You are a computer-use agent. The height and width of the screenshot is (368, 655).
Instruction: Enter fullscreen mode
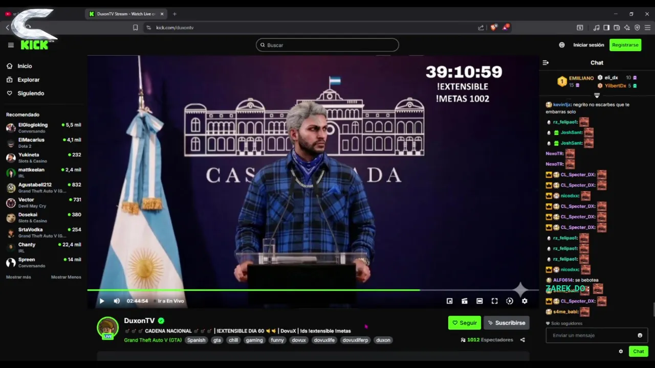pos(494,301)
